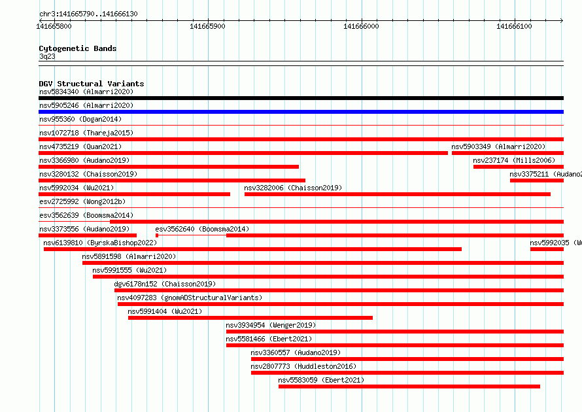Viewport: 582px width, 412px height.
Task: Open nsv5891598 (Almarri2020) label
Action: (x=129, y=256)
